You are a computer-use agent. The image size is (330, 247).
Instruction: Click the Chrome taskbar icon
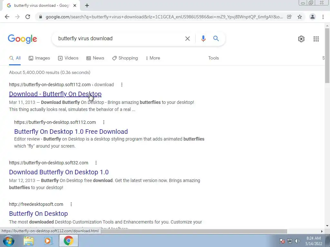[x=68, y=241]
